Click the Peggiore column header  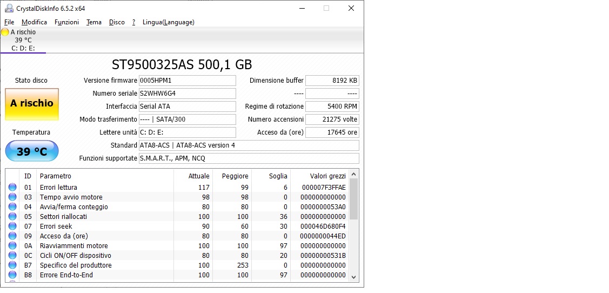[232, 176]
